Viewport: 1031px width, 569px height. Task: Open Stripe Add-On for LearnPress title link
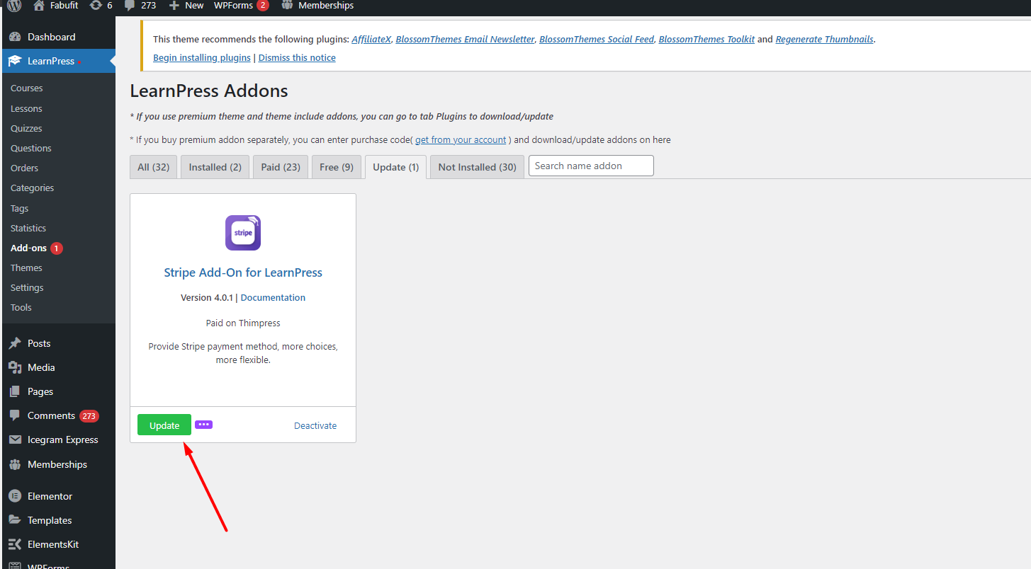(243, 272)
